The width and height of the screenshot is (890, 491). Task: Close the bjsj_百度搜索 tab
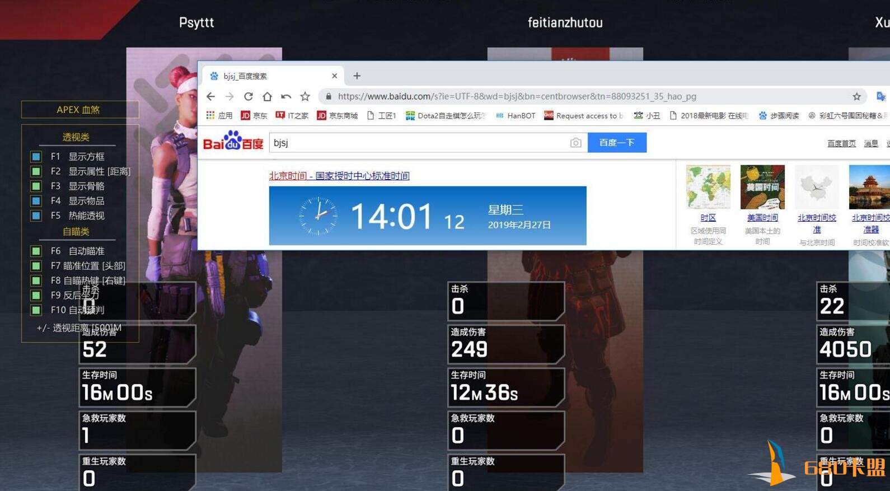(x=335, y=76)
